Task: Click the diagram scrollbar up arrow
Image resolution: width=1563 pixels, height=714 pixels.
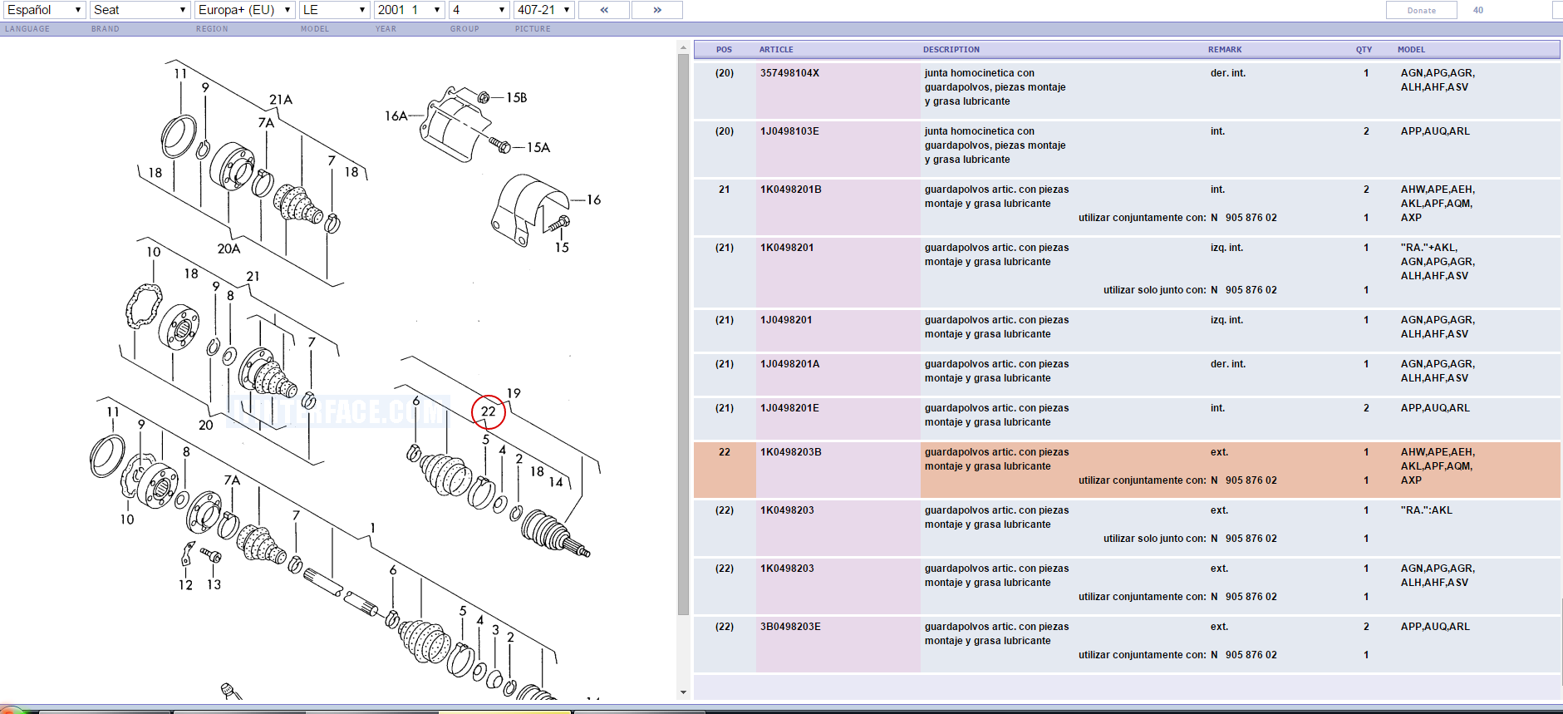Action: pos(683,47)
